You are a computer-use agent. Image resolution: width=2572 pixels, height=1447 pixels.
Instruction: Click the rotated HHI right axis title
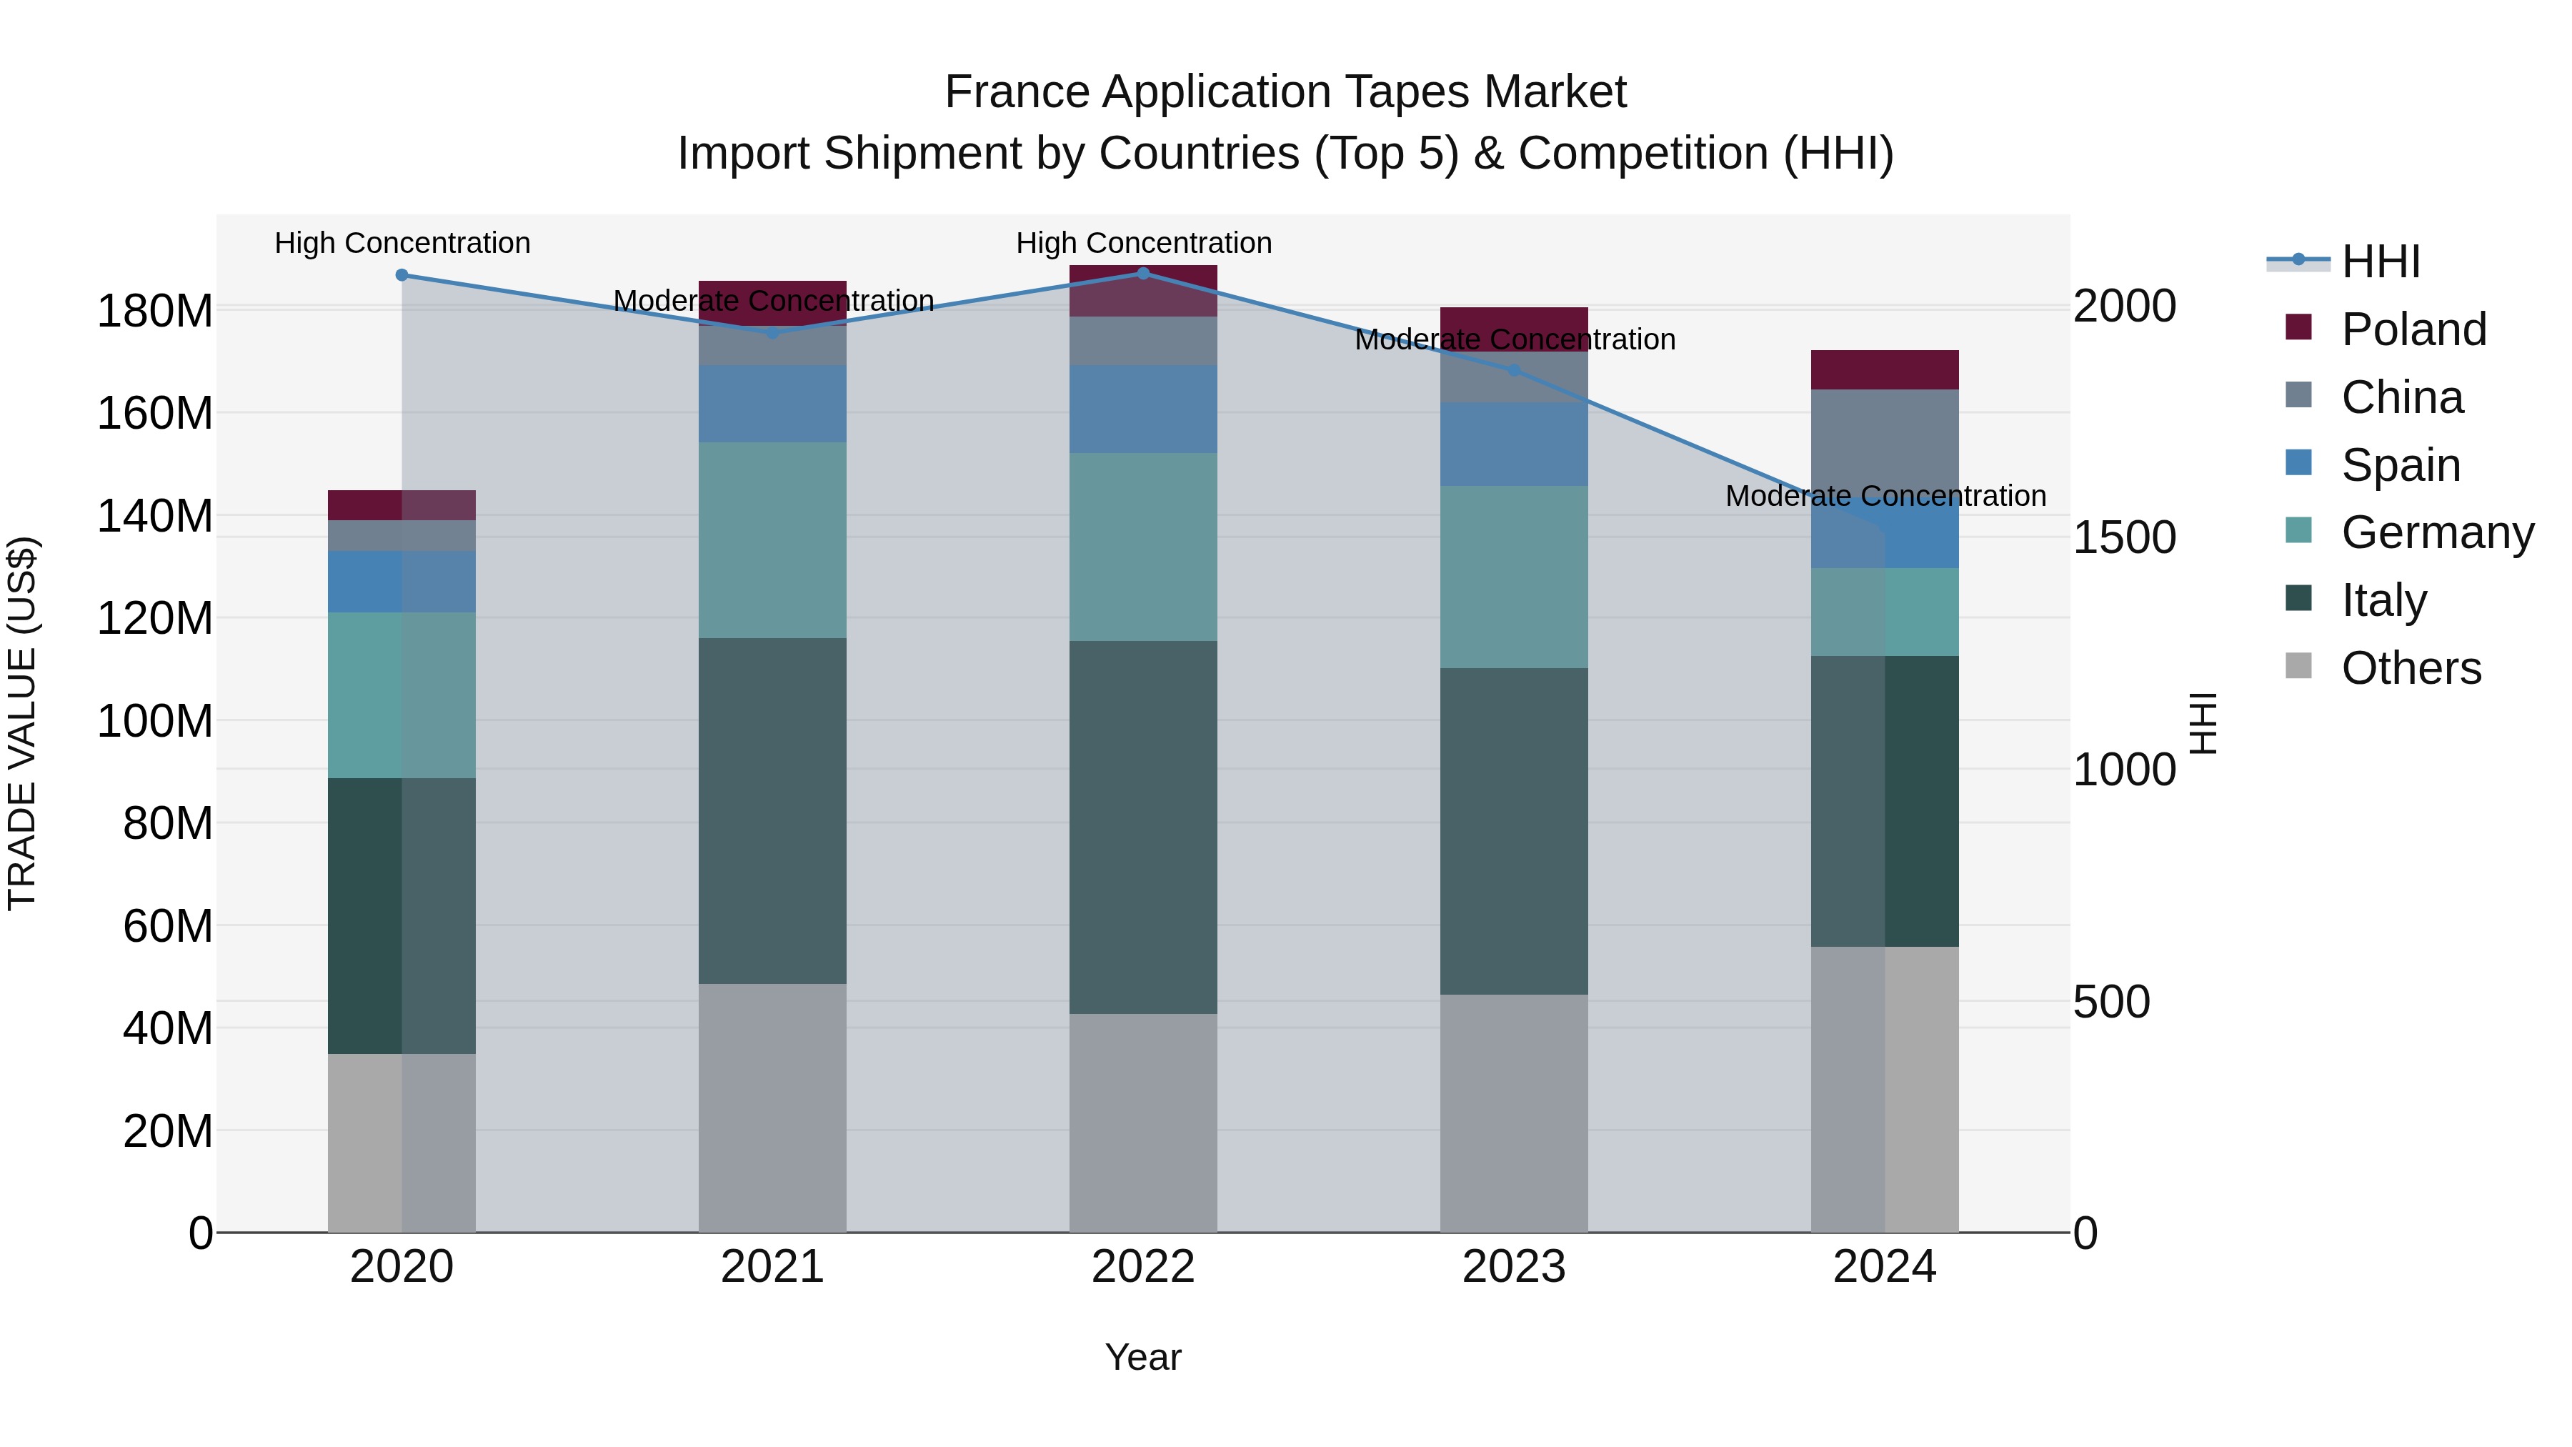[x=2203, y=723]
